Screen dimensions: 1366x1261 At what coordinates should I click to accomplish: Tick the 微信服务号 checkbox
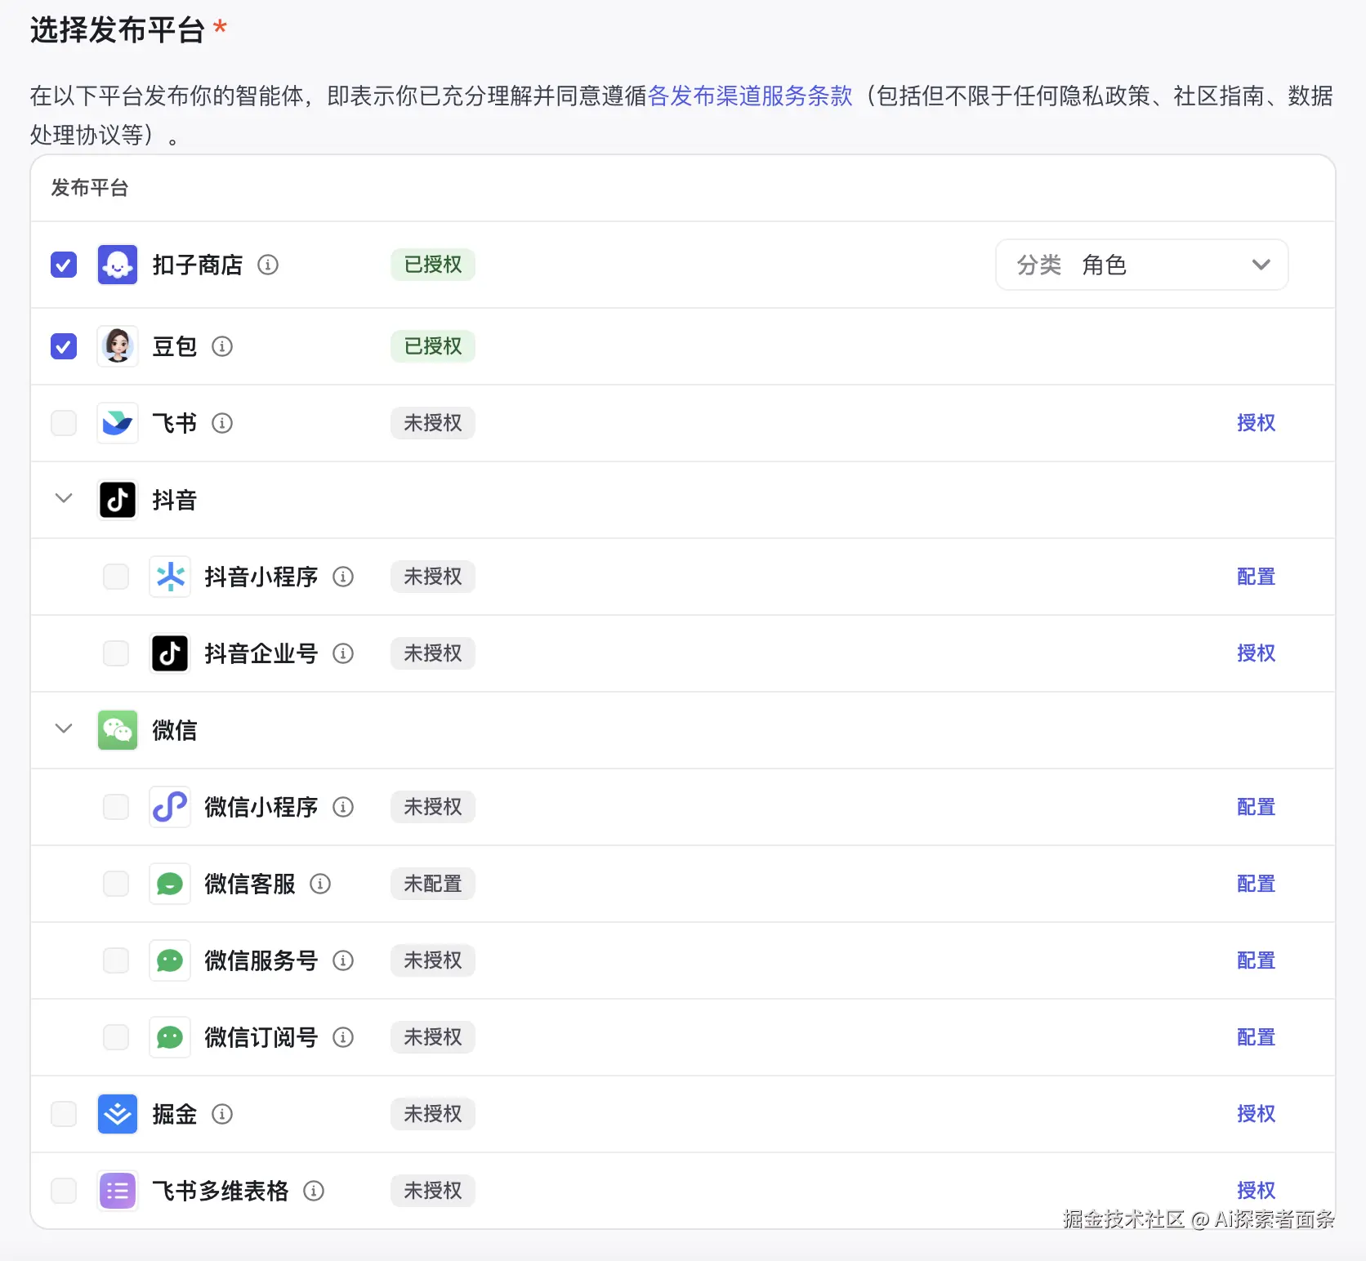pos(116,960)
